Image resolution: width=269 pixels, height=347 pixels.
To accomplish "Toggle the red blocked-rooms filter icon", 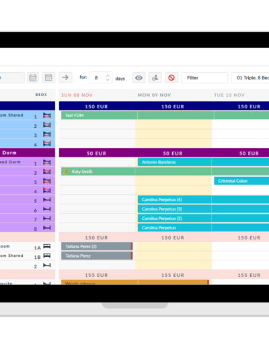I will coord(171,78).
